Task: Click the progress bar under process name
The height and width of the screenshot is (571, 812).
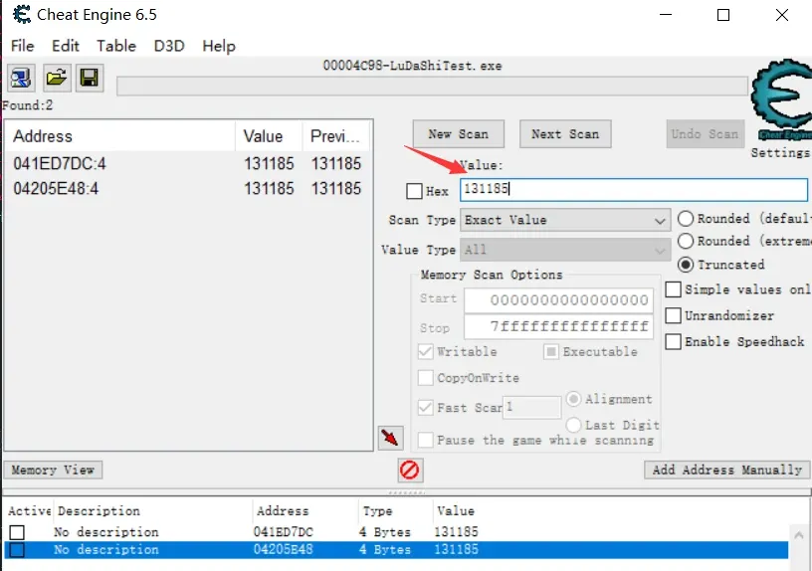Action: click(x=433, y=87)
